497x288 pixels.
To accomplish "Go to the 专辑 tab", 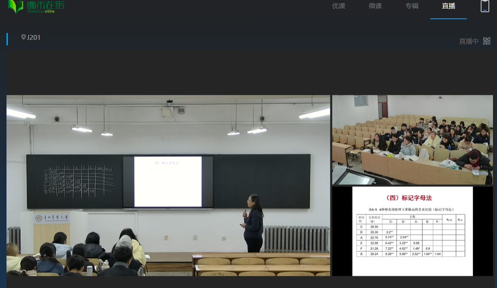I will [412, 6].
